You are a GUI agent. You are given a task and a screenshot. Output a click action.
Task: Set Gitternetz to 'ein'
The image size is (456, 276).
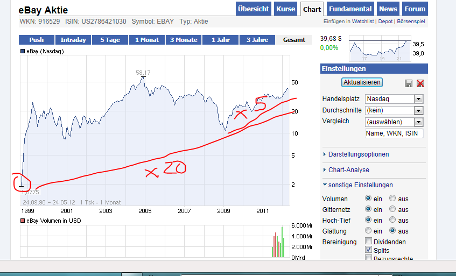[368, 209]
